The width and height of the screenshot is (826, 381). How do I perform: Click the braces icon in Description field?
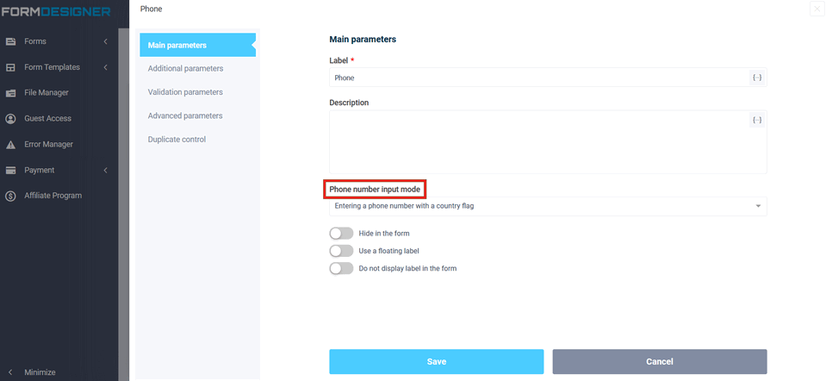(756, 120)
